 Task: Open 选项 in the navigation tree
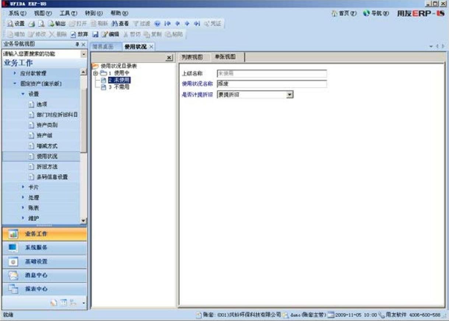[x=42, y=104]
